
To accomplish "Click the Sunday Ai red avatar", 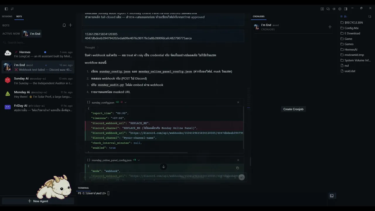I will point(8,80).
